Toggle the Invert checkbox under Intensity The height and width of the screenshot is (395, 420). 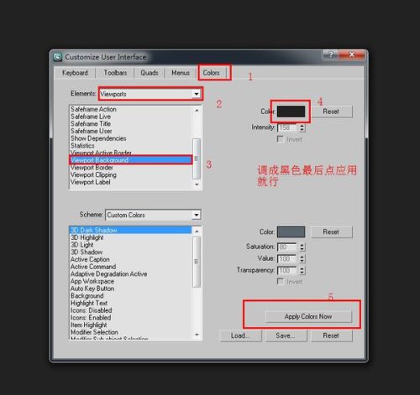tap(280, 139)
